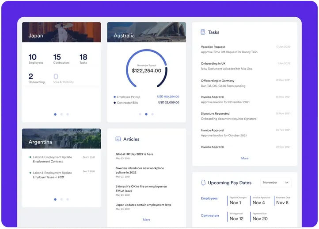Select active middle dot on Australia card
The height and width of the screenshot is (229, 319).
146,114
